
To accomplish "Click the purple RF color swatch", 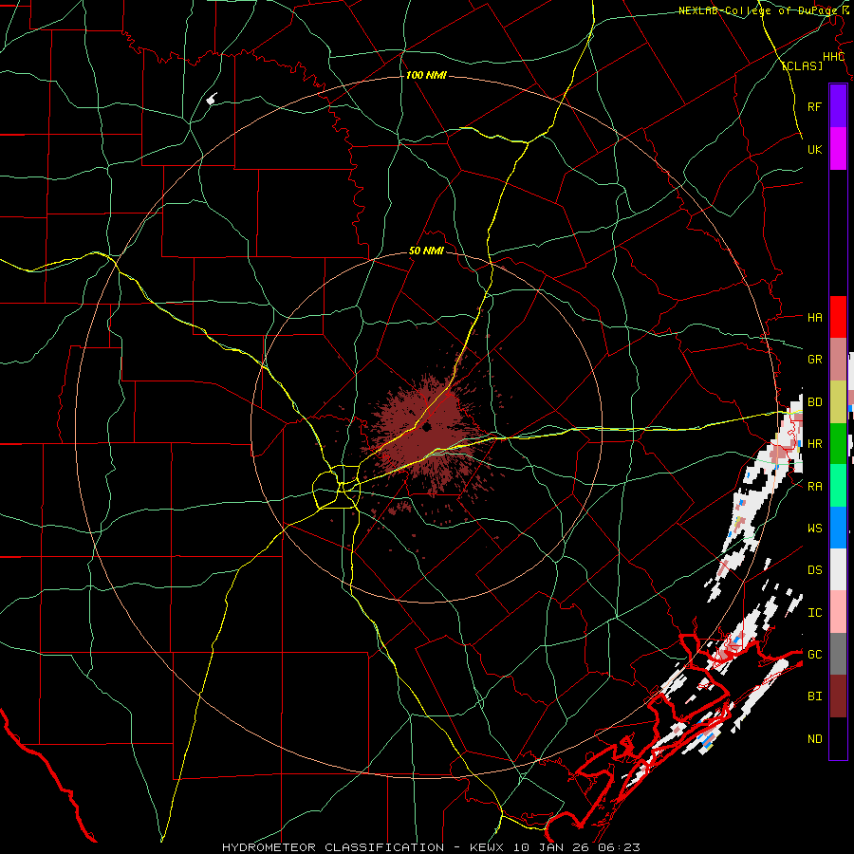I will 838,106.
